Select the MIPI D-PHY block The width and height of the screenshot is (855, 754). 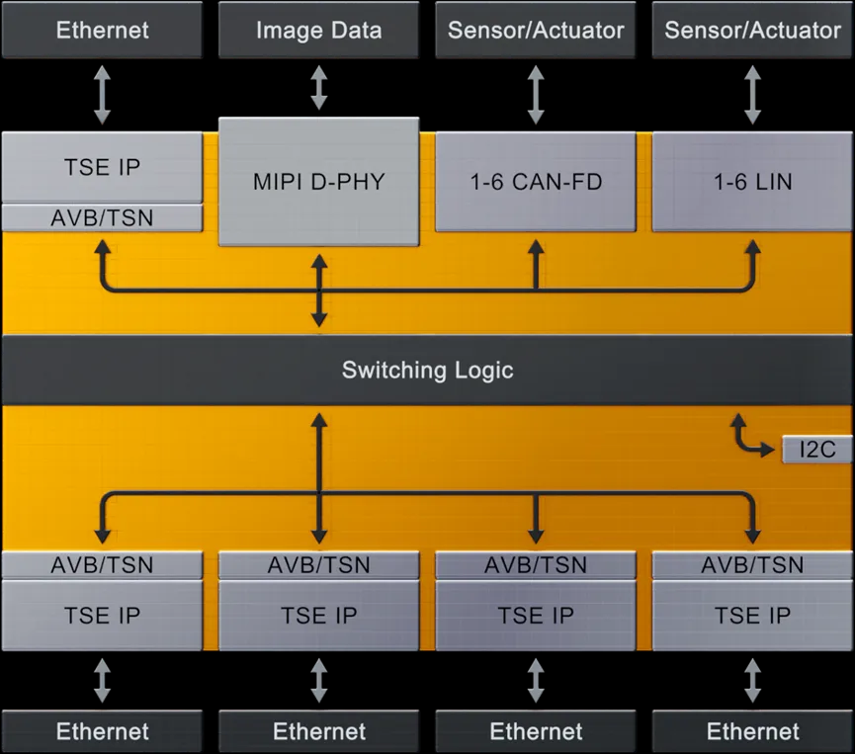click(x=319, y=182)
